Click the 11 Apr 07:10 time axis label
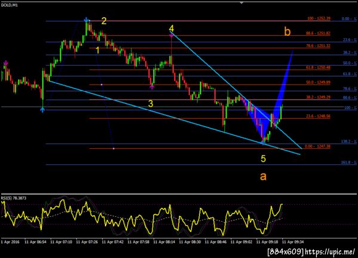Image resolution: width=358 pixels, height=258 pixels. point(61,242)
